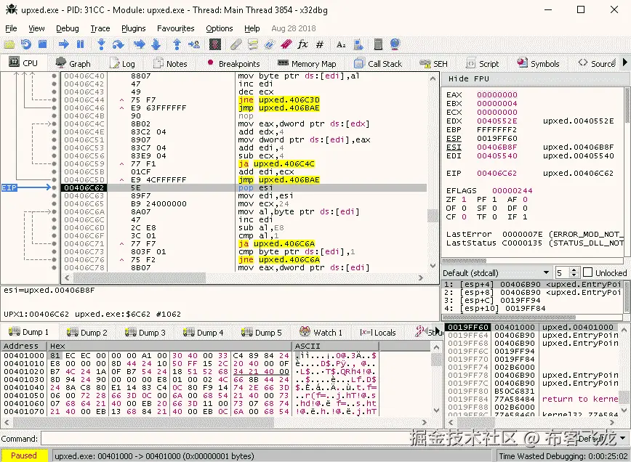
Task: Restart the debugged program
Action: click(x=25, y=44)
